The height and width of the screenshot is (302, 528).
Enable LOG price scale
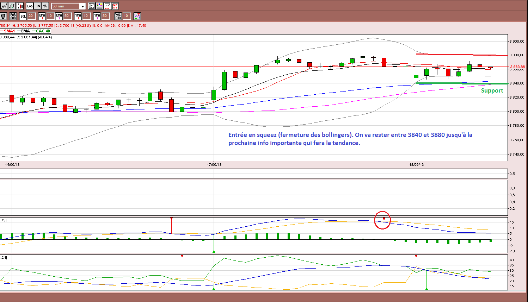[30, 6]
